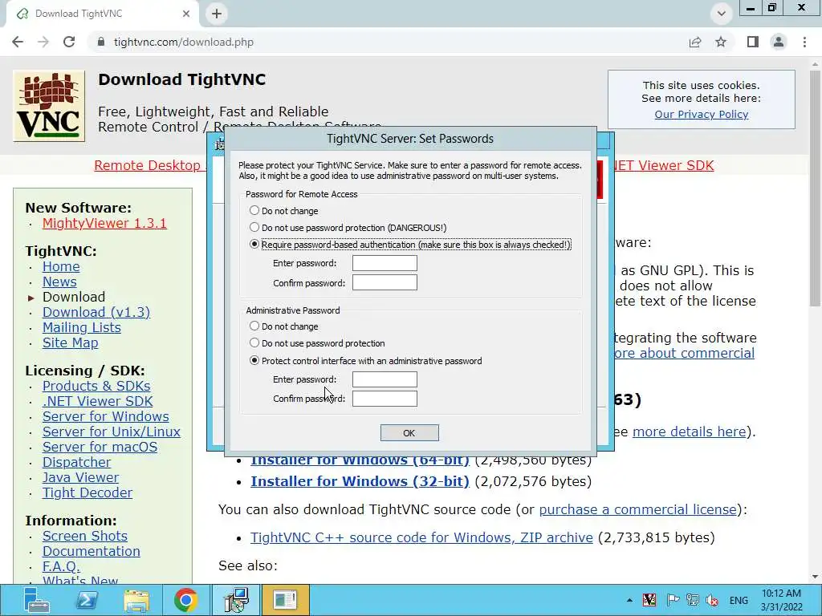The height and width of the screenshot is (616, 822).
Task: Open the Documentation link
Action: 92,552
